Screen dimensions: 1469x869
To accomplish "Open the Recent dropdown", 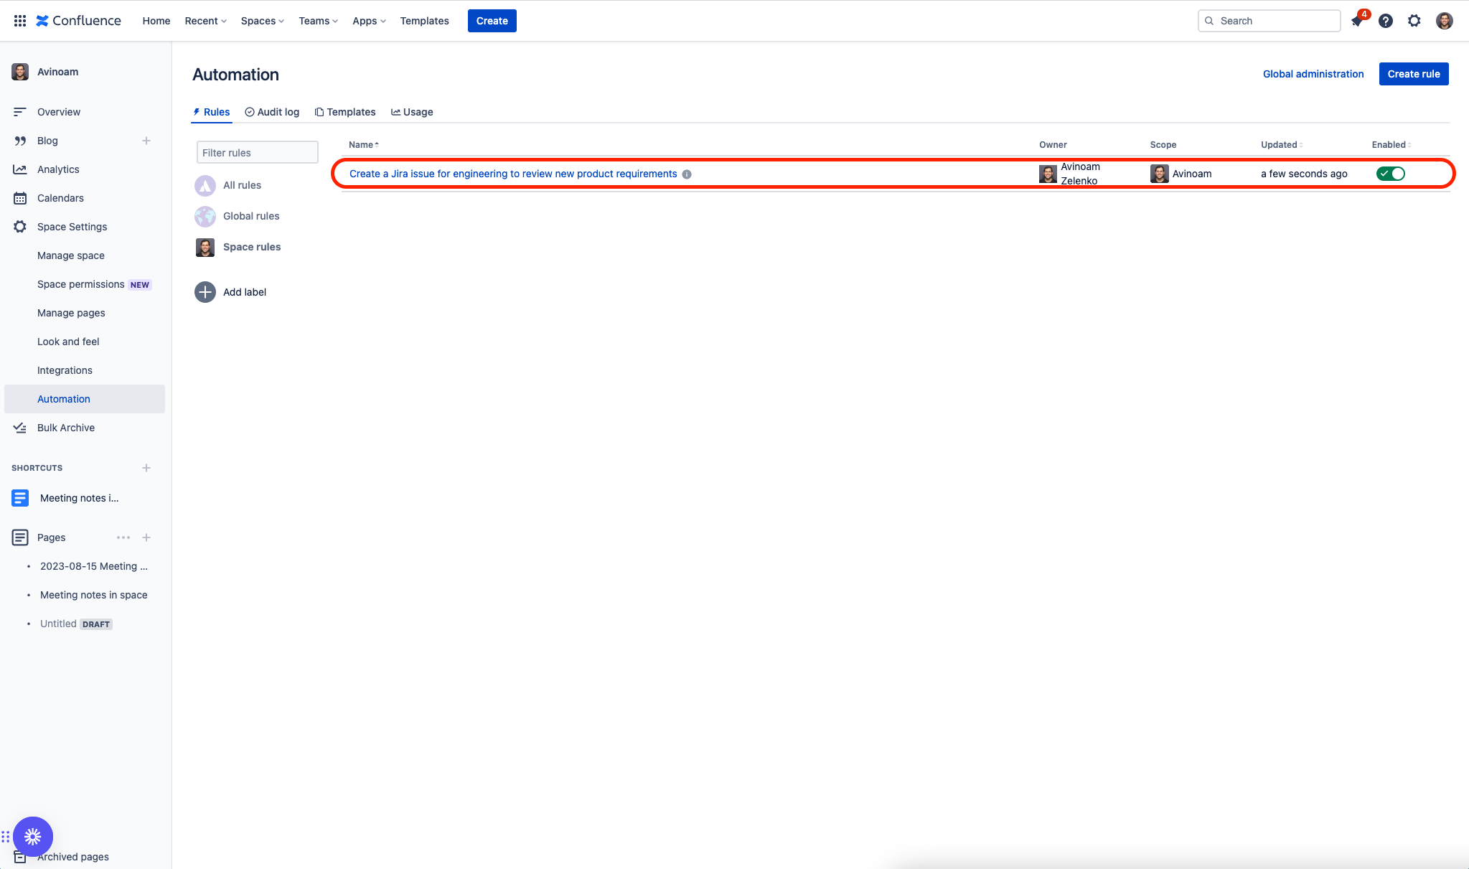I will [x=205, y=21].
